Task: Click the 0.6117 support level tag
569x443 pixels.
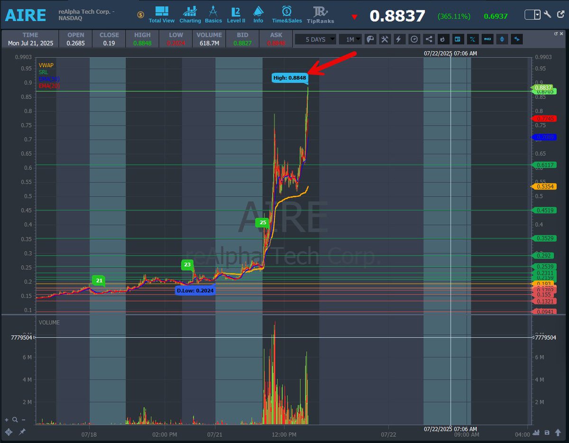Action: point(543,165)
